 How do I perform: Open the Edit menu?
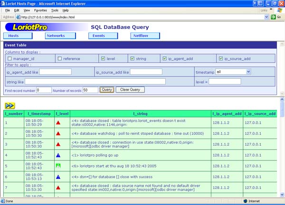[17, 10]
